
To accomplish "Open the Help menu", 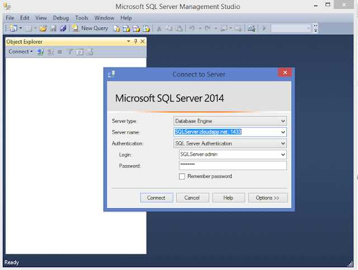I will 126,18.
